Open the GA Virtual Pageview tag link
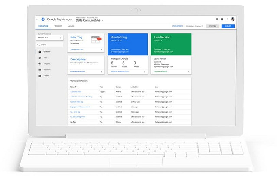Screen dimensions: 277x176 point(78,117)
